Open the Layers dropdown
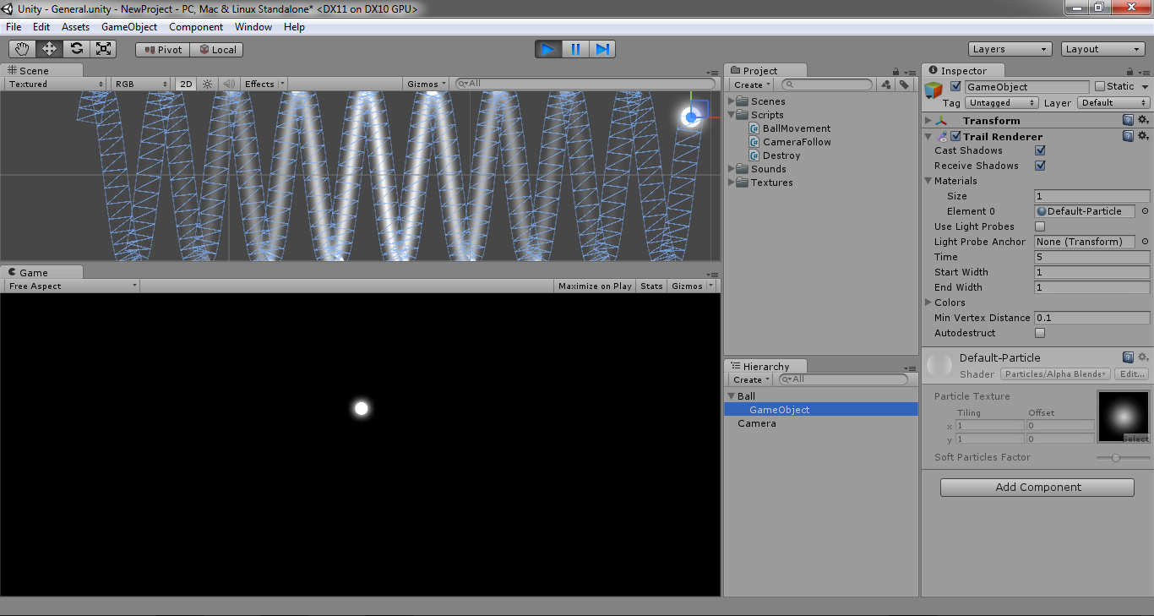 click(x=1010, y=49)
